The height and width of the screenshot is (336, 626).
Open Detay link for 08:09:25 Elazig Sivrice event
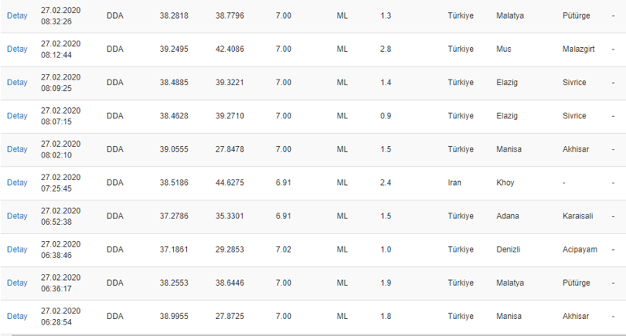17,83
